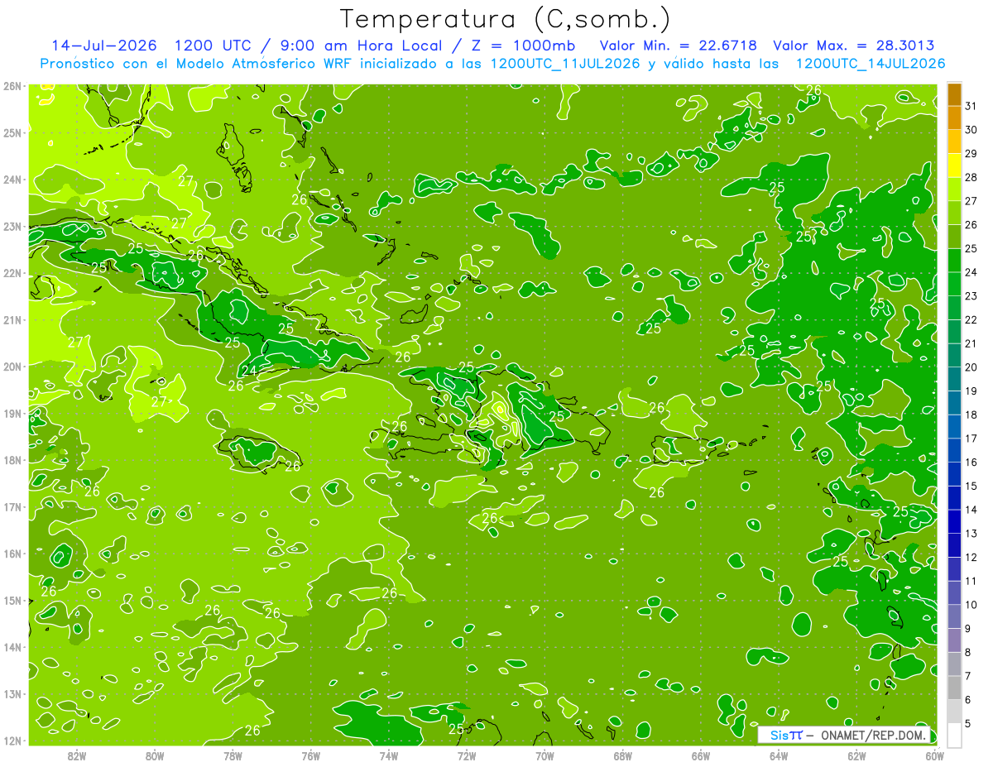Click the "Valor Max. = 28.3013" text
This screenshot has height=767, width=993.
pos(855,46)
